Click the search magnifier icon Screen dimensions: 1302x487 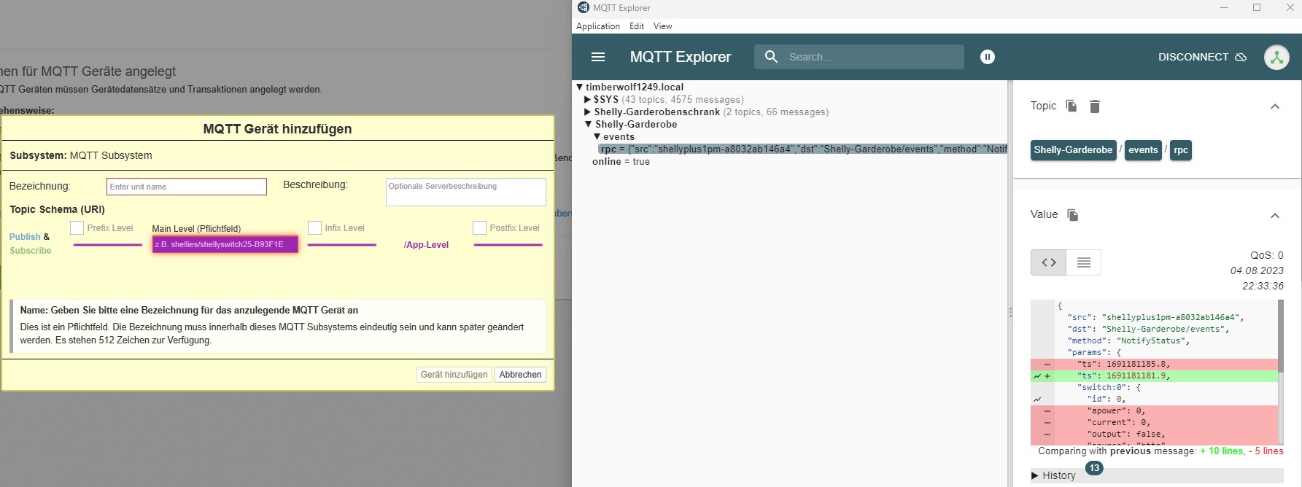(771, 57)
